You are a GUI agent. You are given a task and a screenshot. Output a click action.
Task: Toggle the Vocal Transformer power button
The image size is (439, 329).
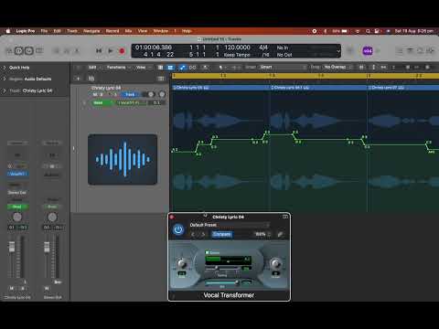178,229
